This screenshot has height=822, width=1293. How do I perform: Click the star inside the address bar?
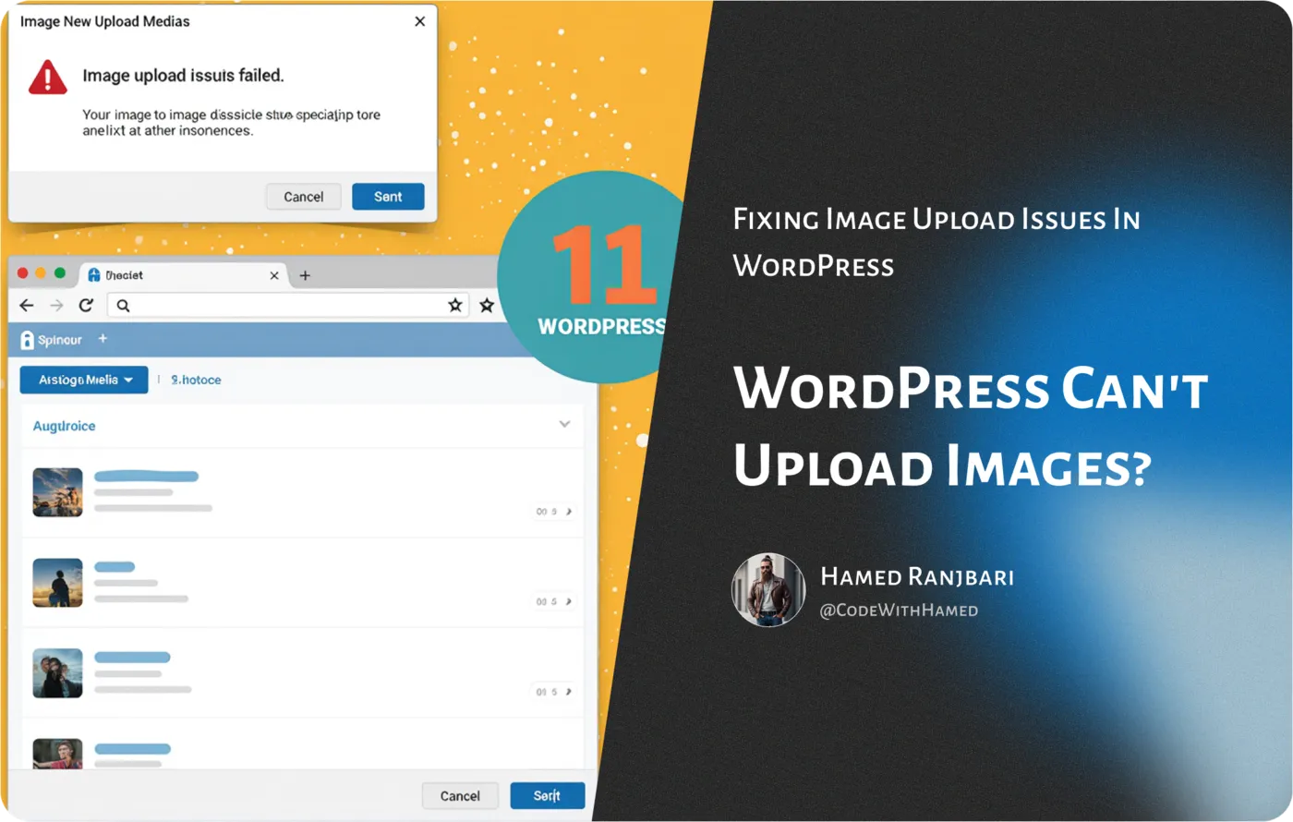pyautogui.click(x=454, y=306)
